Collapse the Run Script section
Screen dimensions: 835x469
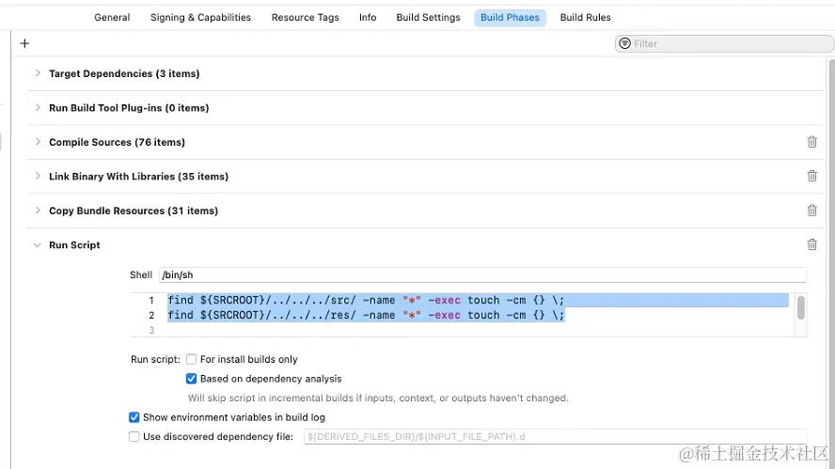pyautogui.click(x=38, y=245)
